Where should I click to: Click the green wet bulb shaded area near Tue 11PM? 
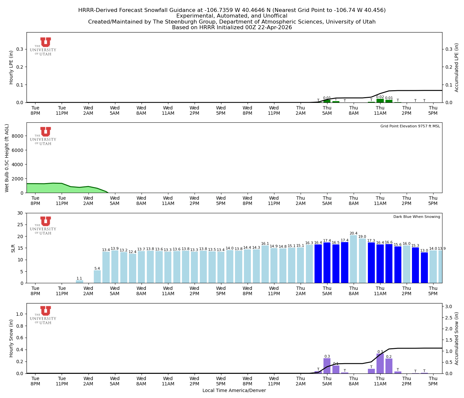click(61, 188)
